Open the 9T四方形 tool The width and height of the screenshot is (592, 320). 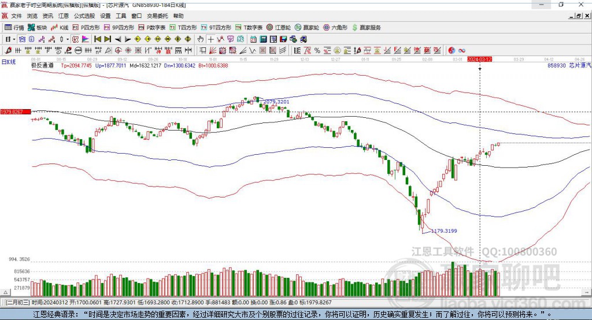click(216, 28)
